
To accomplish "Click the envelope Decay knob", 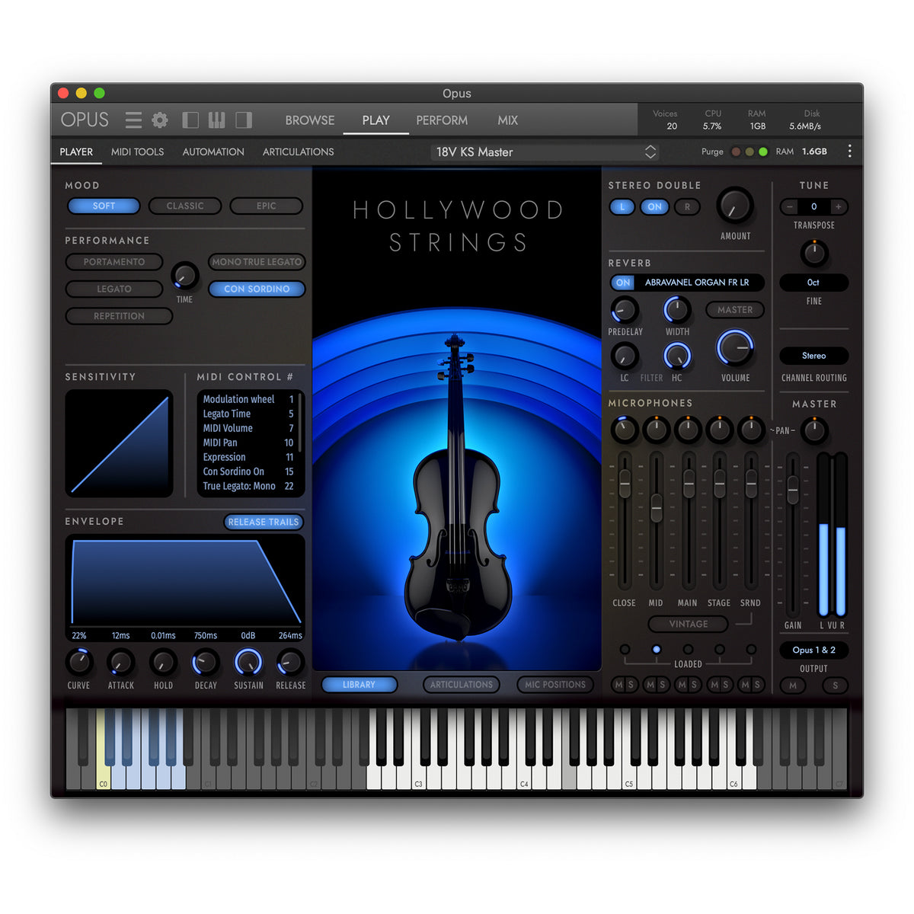I will tap(206, 663).
